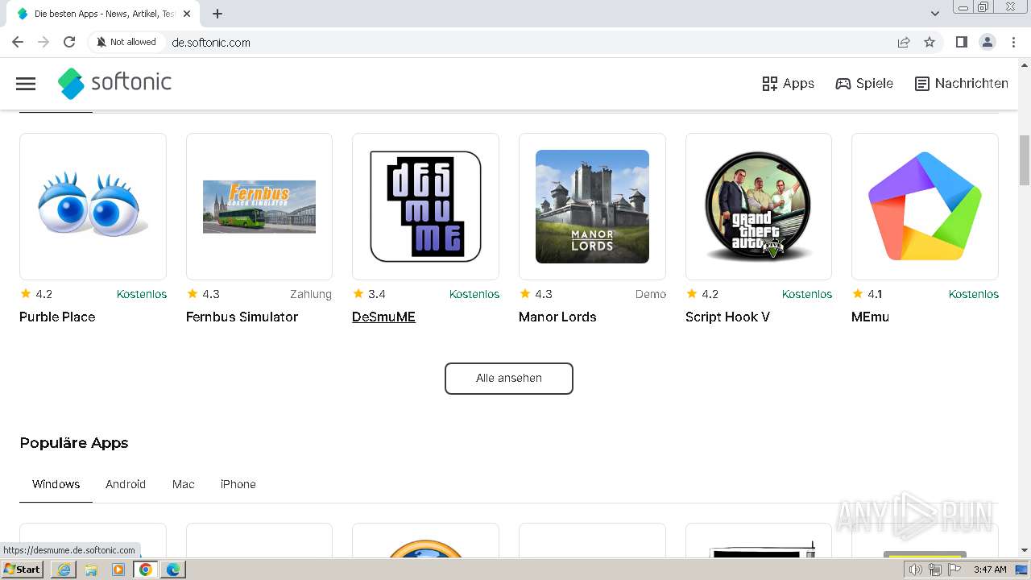Open File Explorer from taskbar
The height and width of the screenshot is (580, 1031).
coord(91,570)
